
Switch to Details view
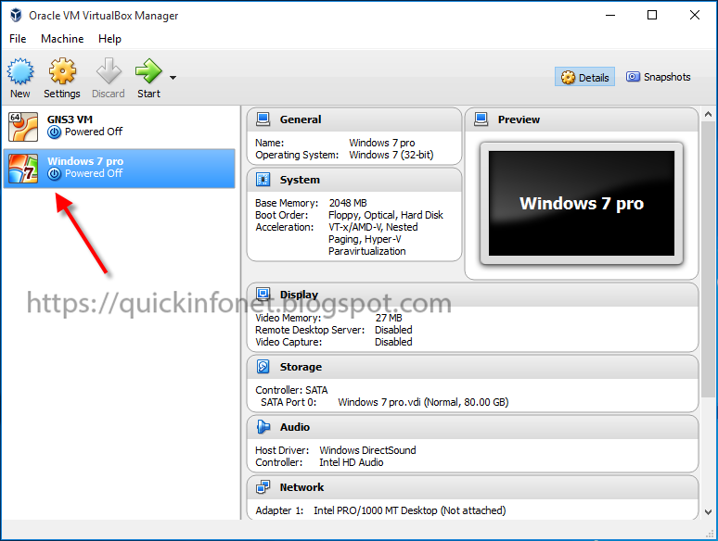point(584,77)
